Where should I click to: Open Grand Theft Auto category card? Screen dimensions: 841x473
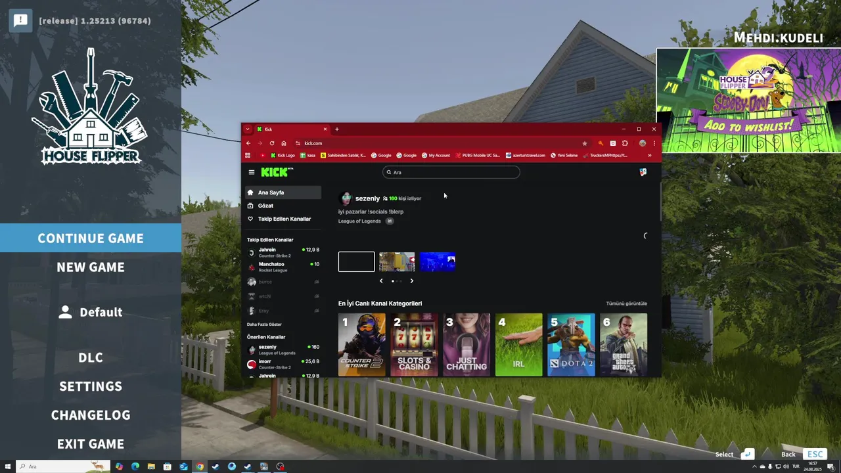coord(624,345)
